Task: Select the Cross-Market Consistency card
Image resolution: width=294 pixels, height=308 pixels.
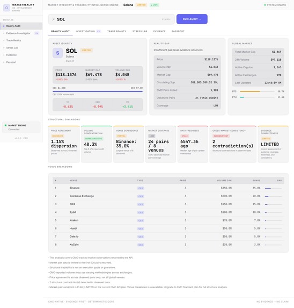Action: (233, 144)
